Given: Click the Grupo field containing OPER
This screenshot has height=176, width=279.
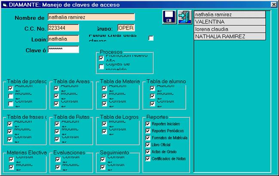Looking at the screenshot, I should click(126, 28).
